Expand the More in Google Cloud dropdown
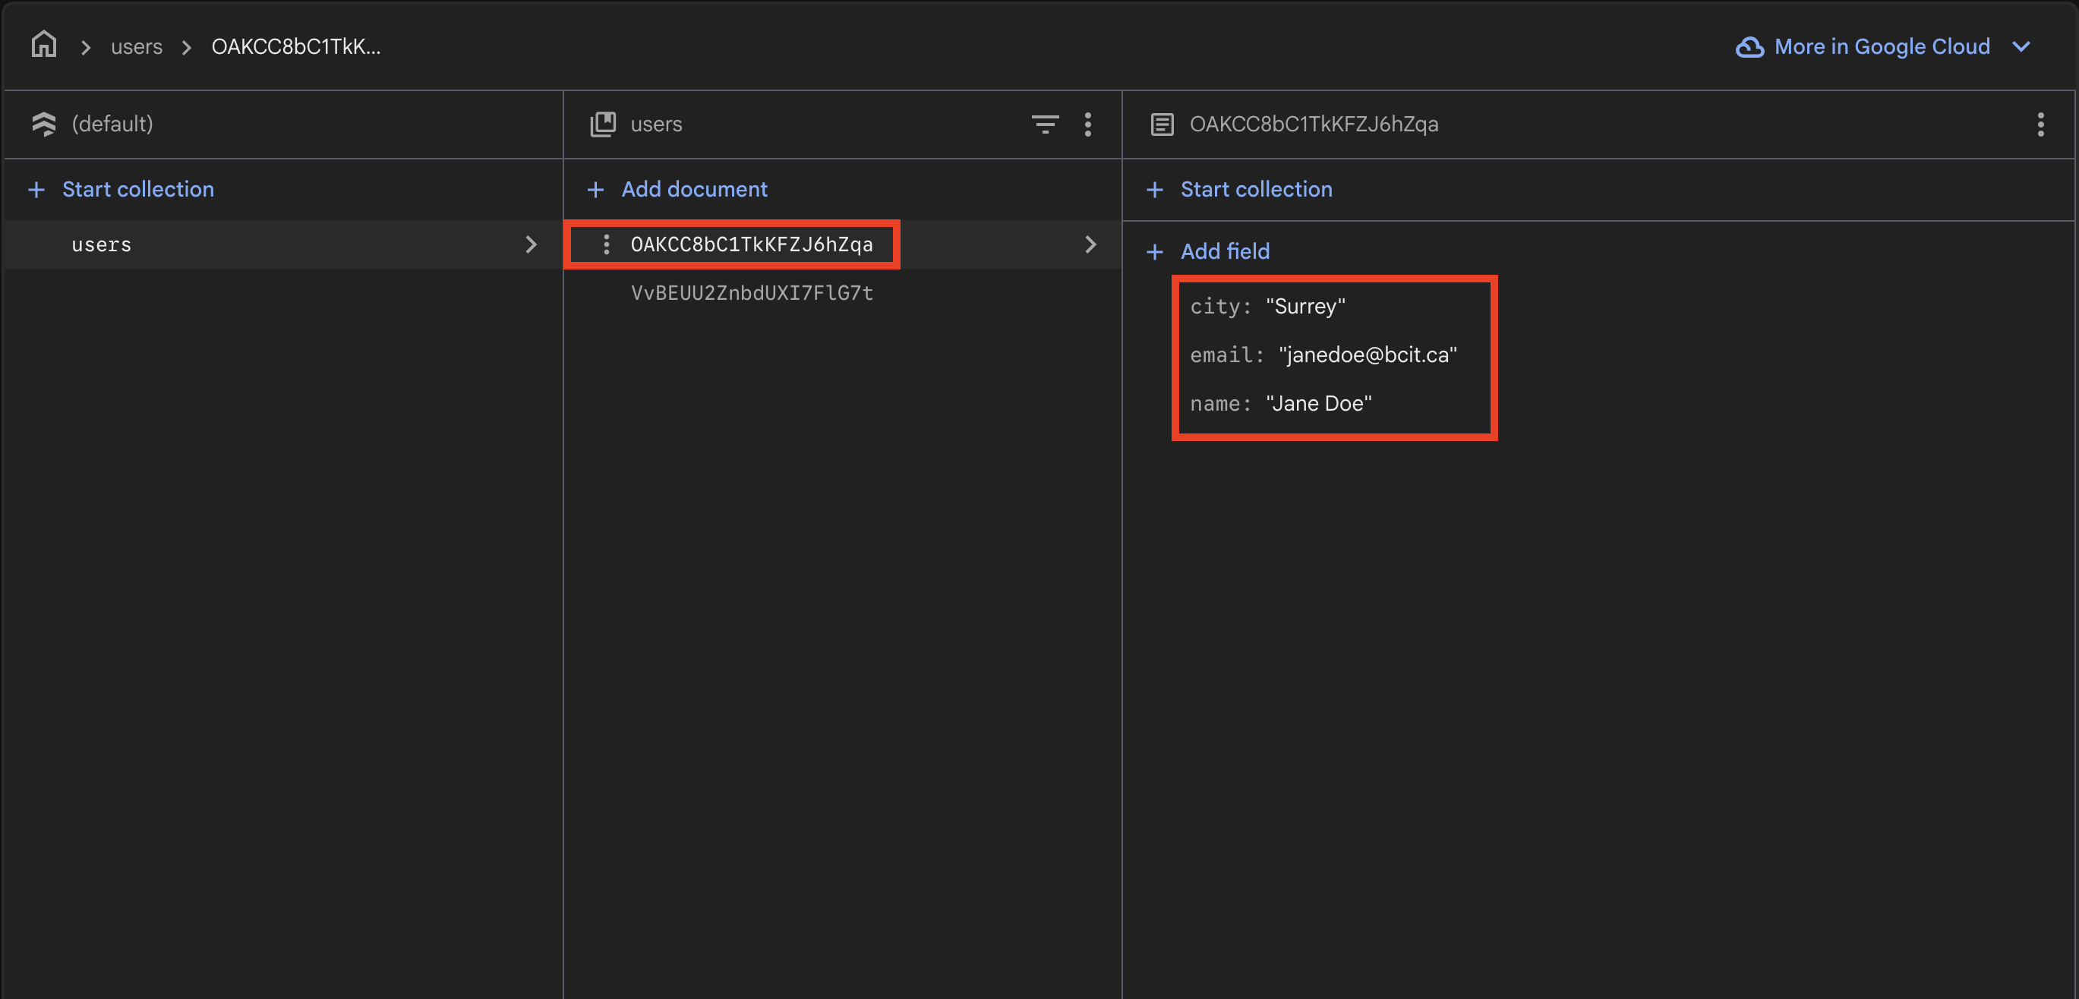This screenshot has height=999, width=2079. 2021,47
